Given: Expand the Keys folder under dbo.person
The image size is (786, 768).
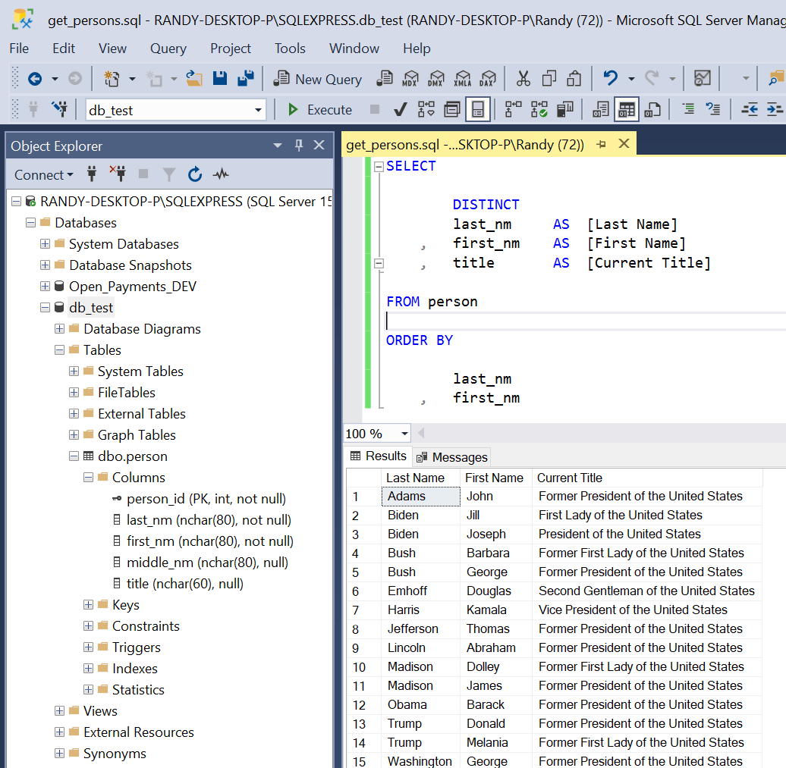Looking at the screenshot, I should click(89, 605).
